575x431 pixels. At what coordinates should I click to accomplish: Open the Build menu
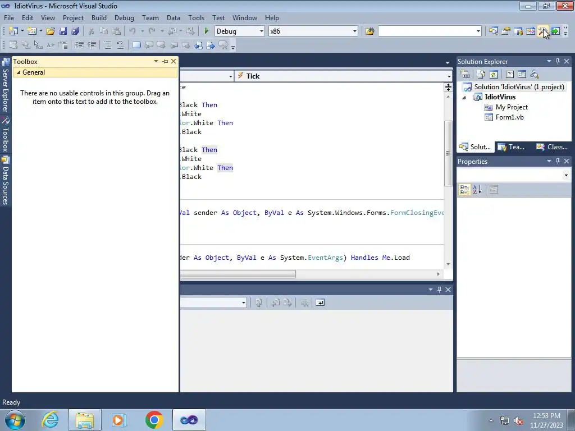point(99,17)
